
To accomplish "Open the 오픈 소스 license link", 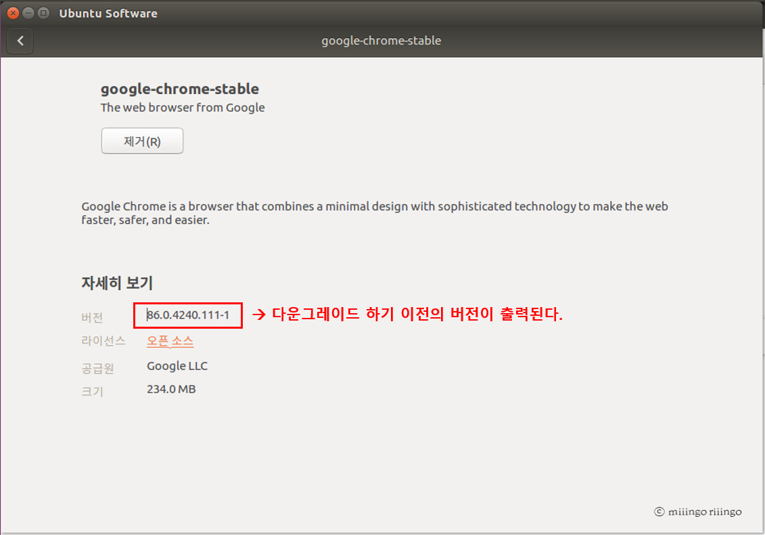I will point(170,341).
